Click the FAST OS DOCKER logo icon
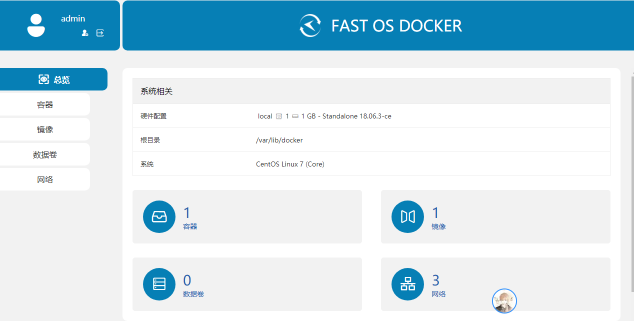Screen dimensions: 634x321 [x=309, y=25]
